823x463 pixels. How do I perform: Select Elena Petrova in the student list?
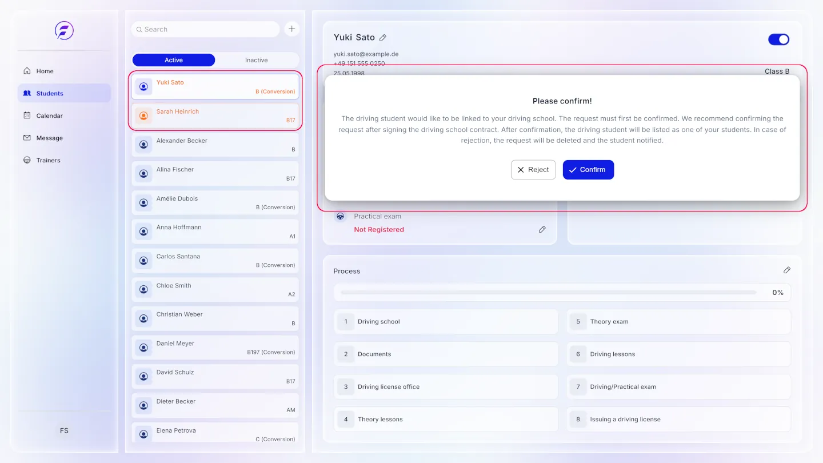point(215,433)
